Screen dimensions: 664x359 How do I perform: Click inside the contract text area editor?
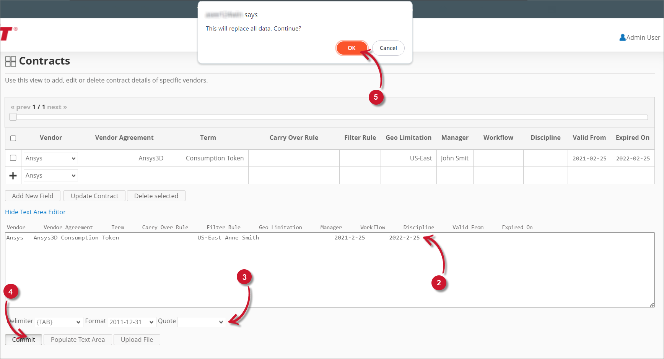[x=268, y=267]
